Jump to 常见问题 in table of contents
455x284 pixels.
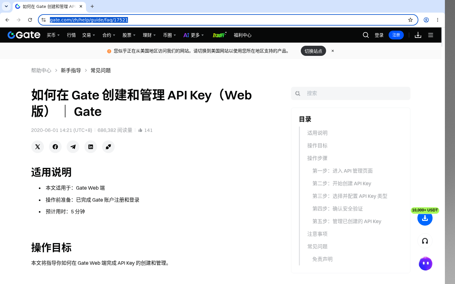(x=317, y=246)
